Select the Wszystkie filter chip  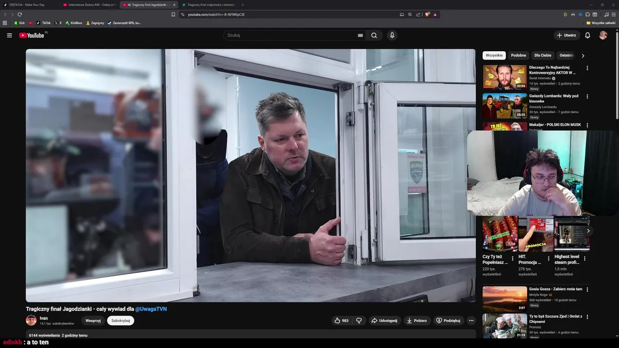pos(494,56)
